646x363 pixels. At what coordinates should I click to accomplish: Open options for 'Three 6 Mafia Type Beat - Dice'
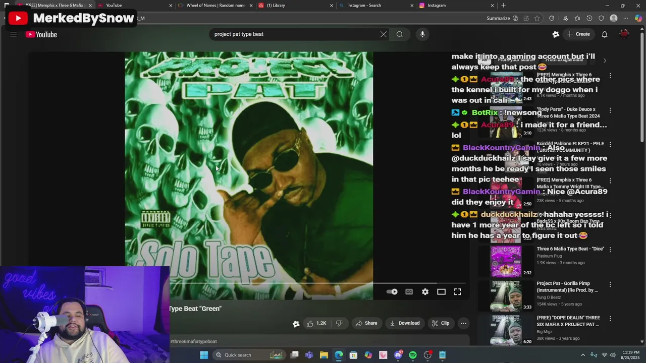(x=610, y=250)
